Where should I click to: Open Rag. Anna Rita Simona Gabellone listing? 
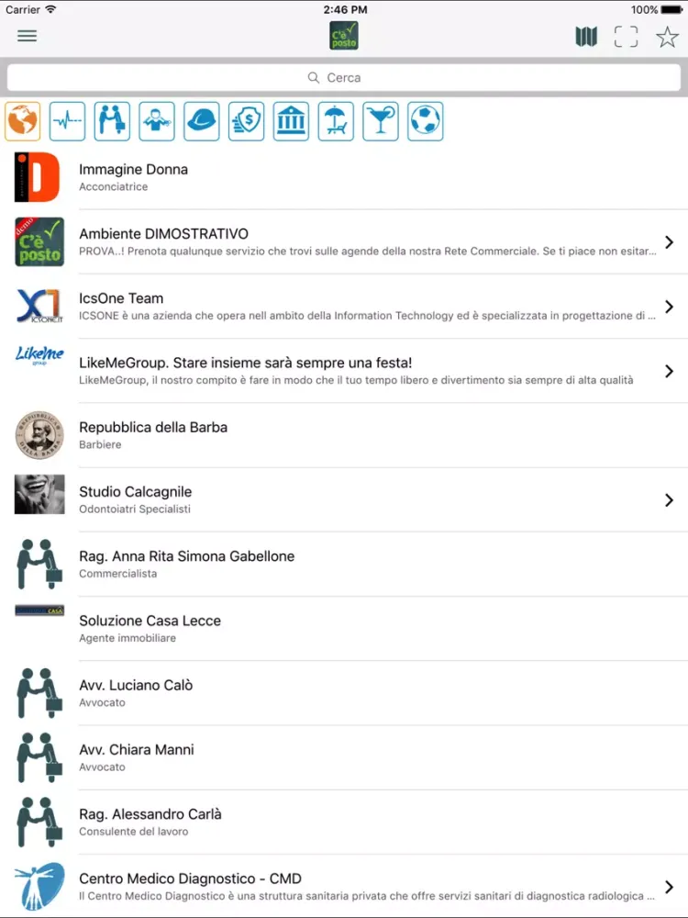click(x=344, y=564)
